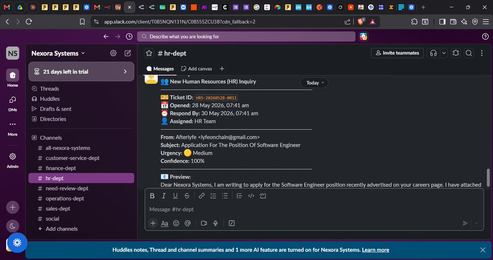
Task: Go back in Slack history
Action: click(106, 37)
